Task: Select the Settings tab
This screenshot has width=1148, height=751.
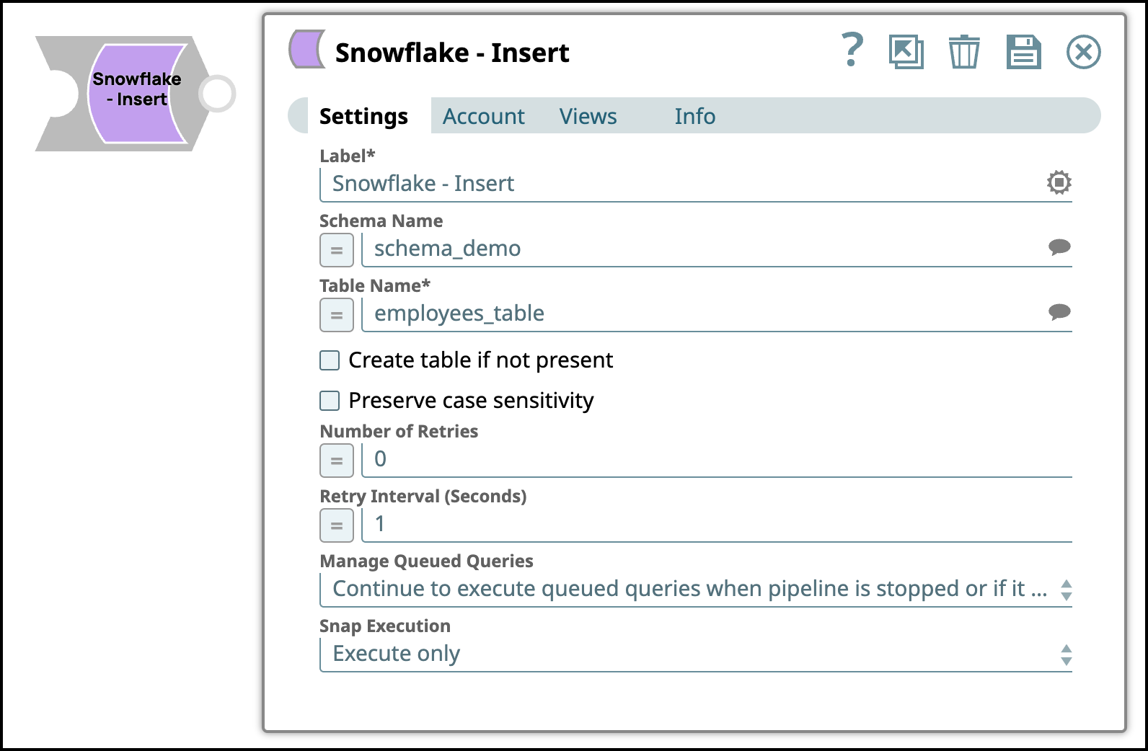Action: point(363,116)
